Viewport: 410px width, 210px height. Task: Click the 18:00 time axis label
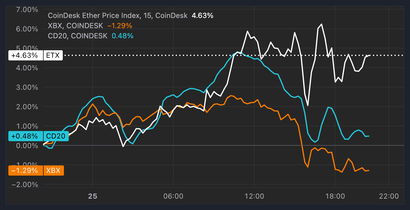[x=335, y=197]
